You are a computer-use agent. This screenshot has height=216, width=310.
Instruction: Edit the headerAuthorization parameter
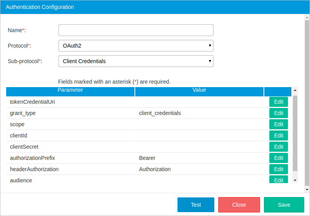click(279, 169)
